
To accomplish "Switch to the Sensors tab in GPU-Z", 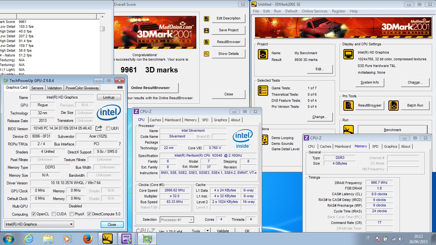I will pos(37,88).
